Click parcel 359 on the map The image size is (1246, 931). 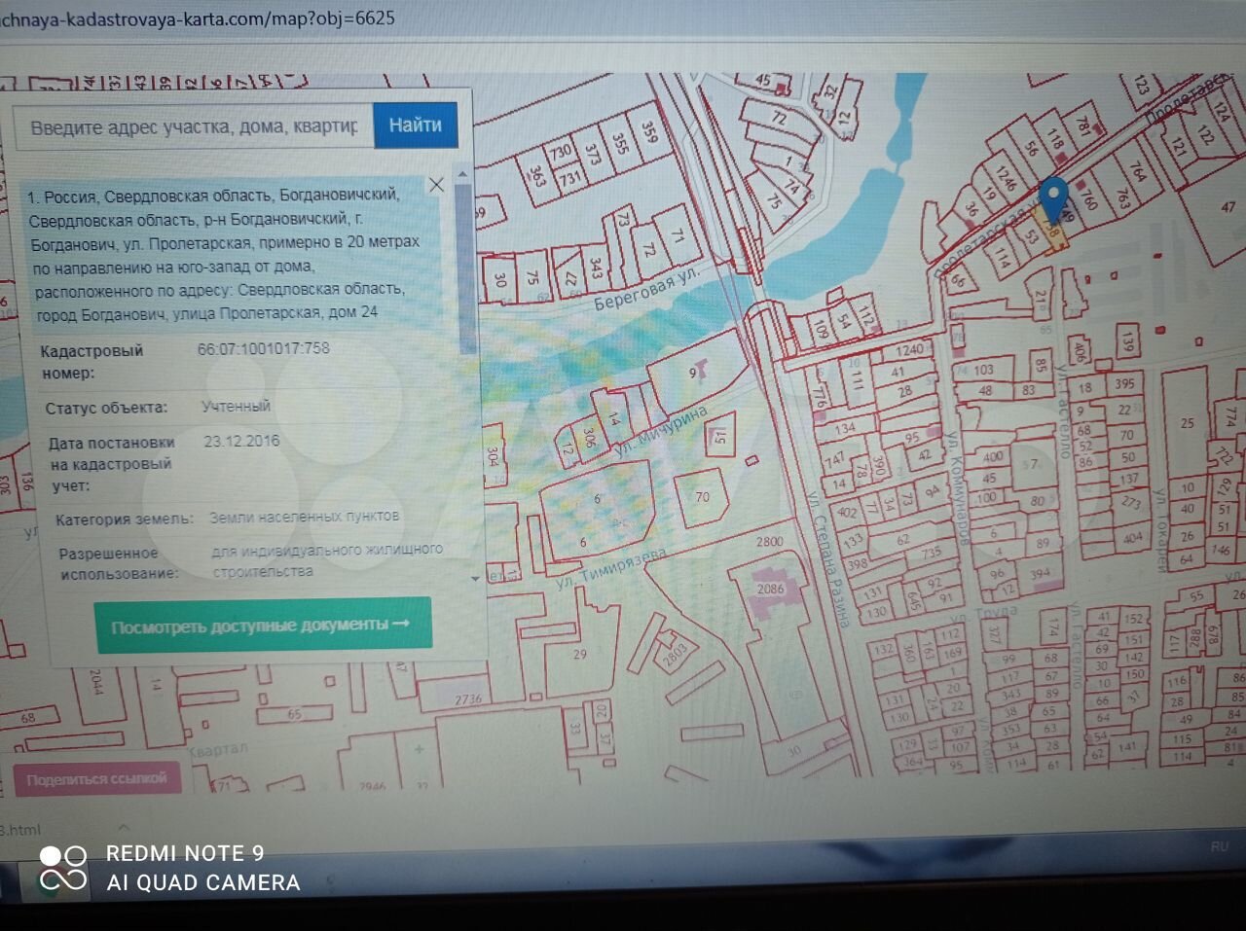click(649, 130)
